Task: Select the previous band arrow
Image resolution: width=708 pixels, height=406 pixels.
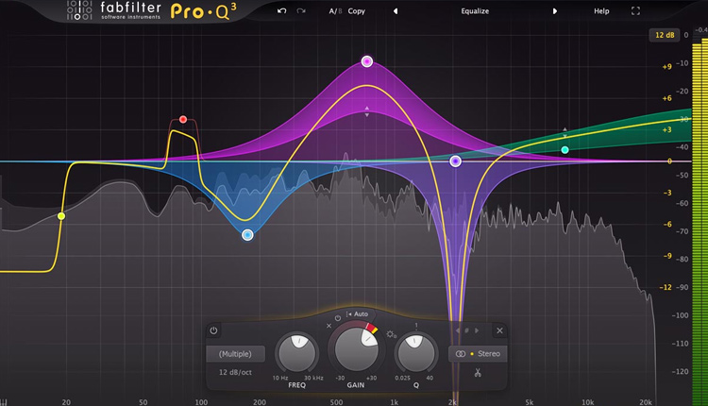Action: (x=458, y=330)
